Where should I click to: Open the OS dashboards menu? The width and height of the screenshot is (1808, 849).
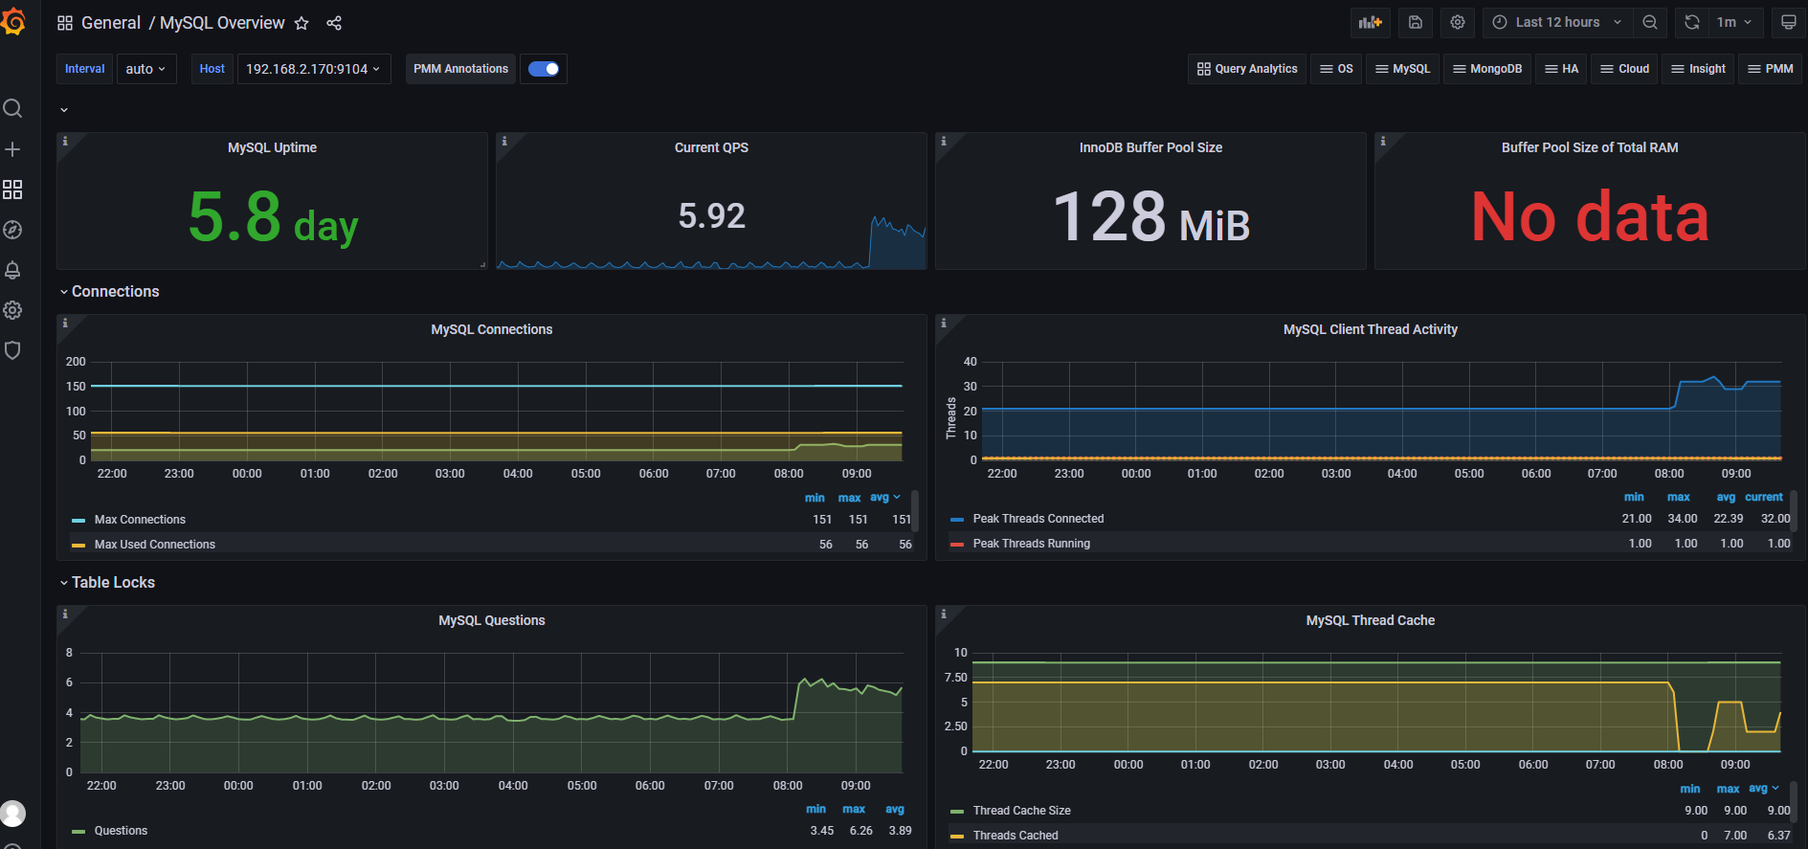pyautogui.click(x=1336, y=69)
